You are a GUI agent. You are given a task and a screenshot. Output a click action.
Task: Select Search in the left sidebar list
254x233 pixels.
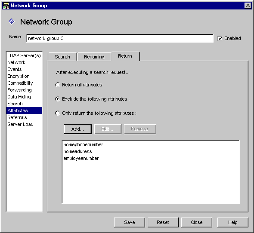24,104
